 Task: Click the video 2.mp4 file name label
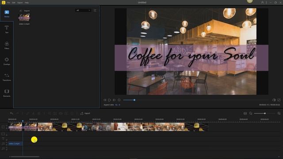coord(24,24)
